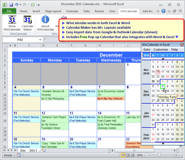Open the Formulas ribbon tab
This screenshot has height=160, width=185.
click(72, 11)
